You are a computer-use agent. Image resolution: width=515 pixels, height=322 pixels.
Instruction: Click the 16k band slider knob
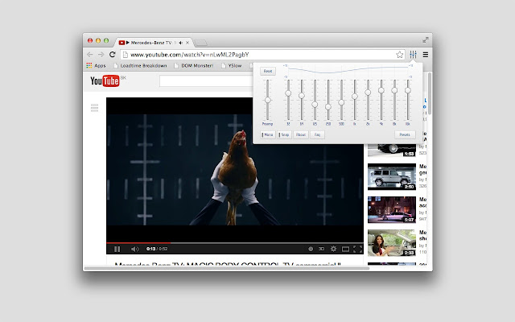408,90
